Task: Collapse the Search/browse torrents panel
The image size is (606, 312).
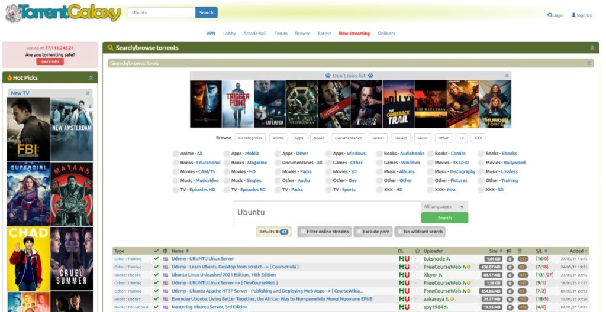Action: 592,48
